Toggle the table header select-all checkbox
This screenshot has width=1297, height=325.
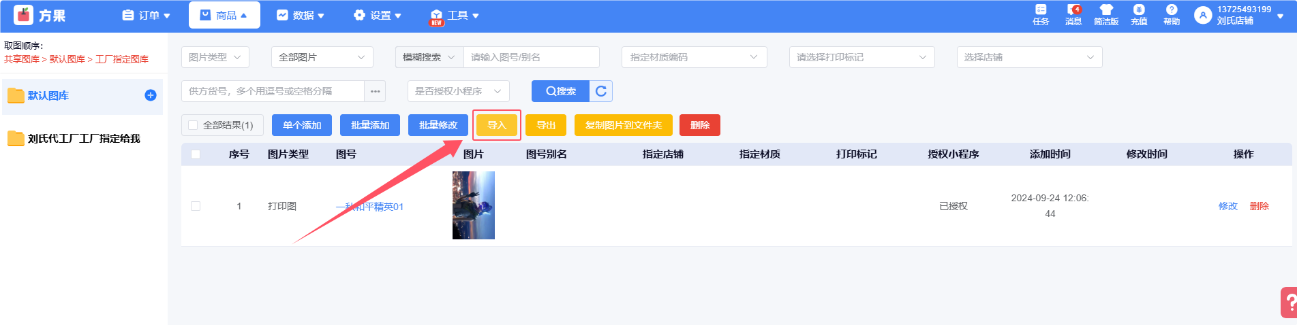pyautogui.click(x=196, y=154)
